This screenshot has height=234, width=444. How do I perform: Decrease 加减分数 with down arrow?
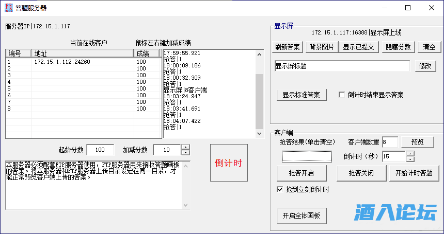186,152
